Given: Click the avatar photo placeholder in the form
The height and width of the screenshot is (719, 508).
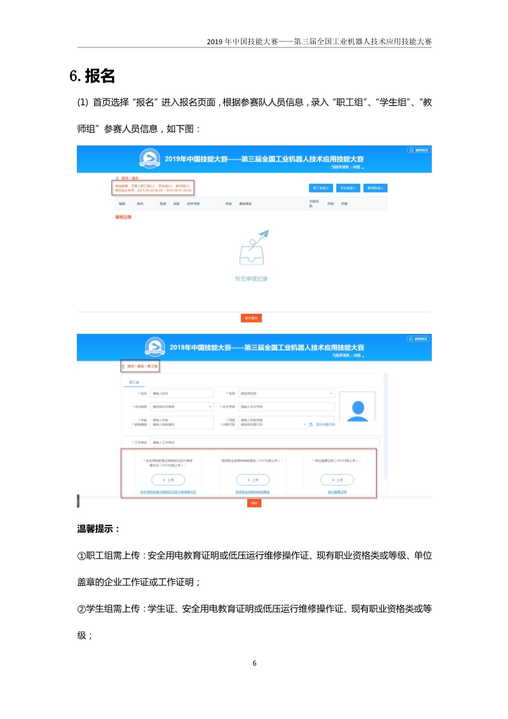Looking at the screenshot, I should point(357,409).
